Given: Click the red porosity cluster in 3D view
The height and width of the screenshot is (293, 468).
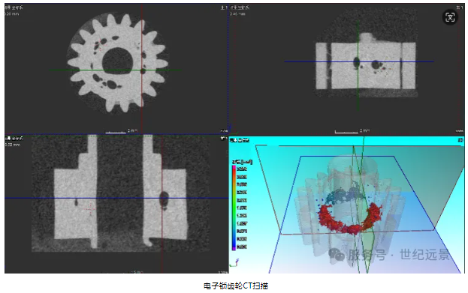Looking at the screenshot, I should (x=350, y=219).
